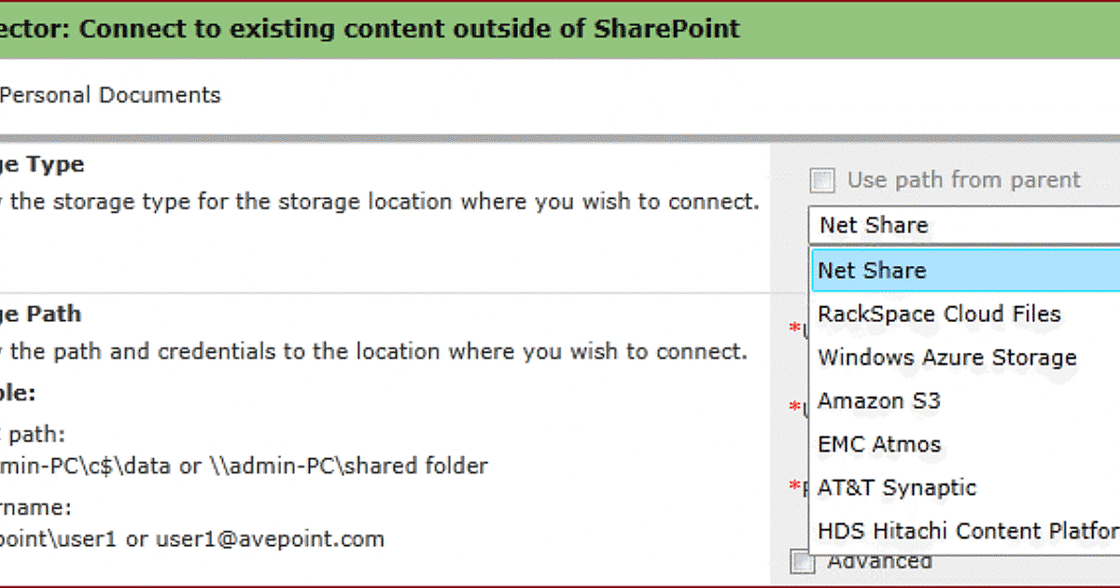Click the storage type description sentence
The height and width of the screenshot is (588, 1120).
378,202
